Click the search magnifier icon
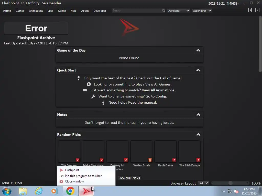This screenshot has height=196, width=262. 163,11
